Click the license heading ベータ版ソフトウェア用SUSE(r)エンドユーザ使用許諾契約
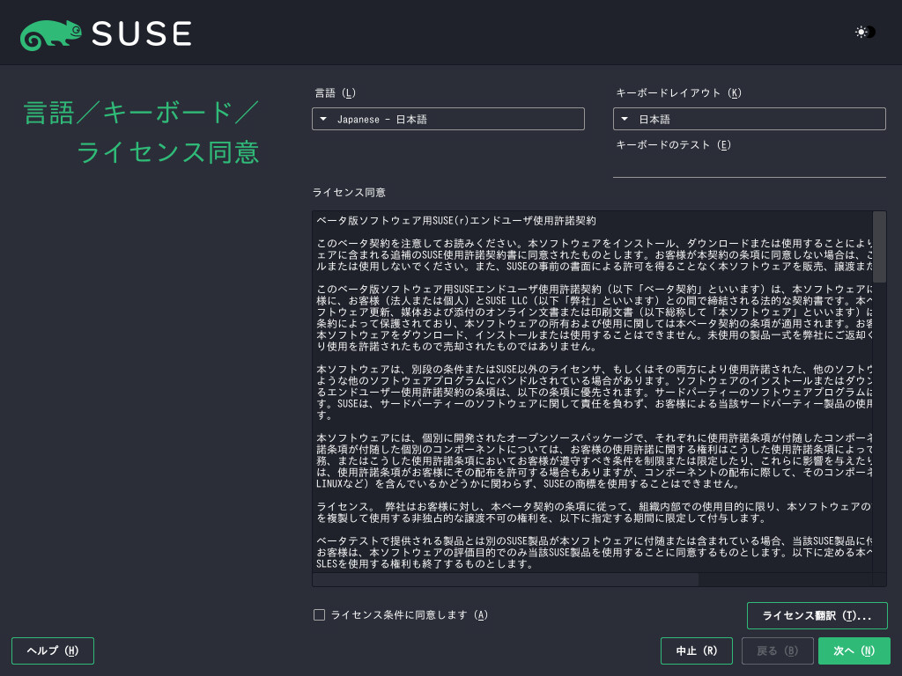The image size is (902, 676). 456,221
